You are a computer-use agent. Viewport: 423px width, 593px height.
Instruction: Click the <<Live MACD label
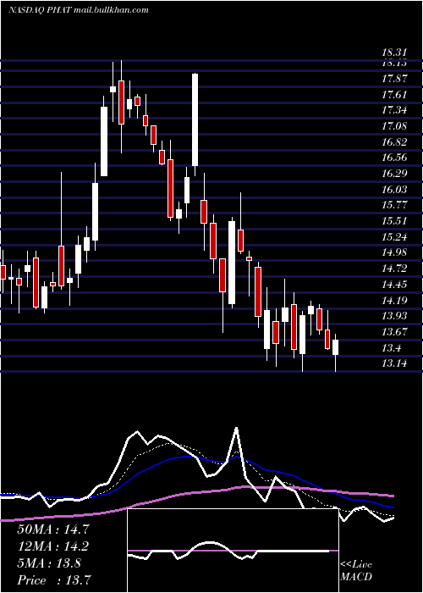356,571
